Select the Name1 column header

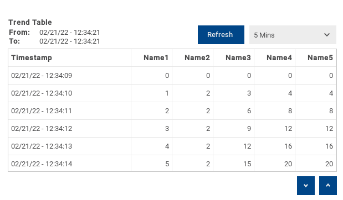coord(152,58)
